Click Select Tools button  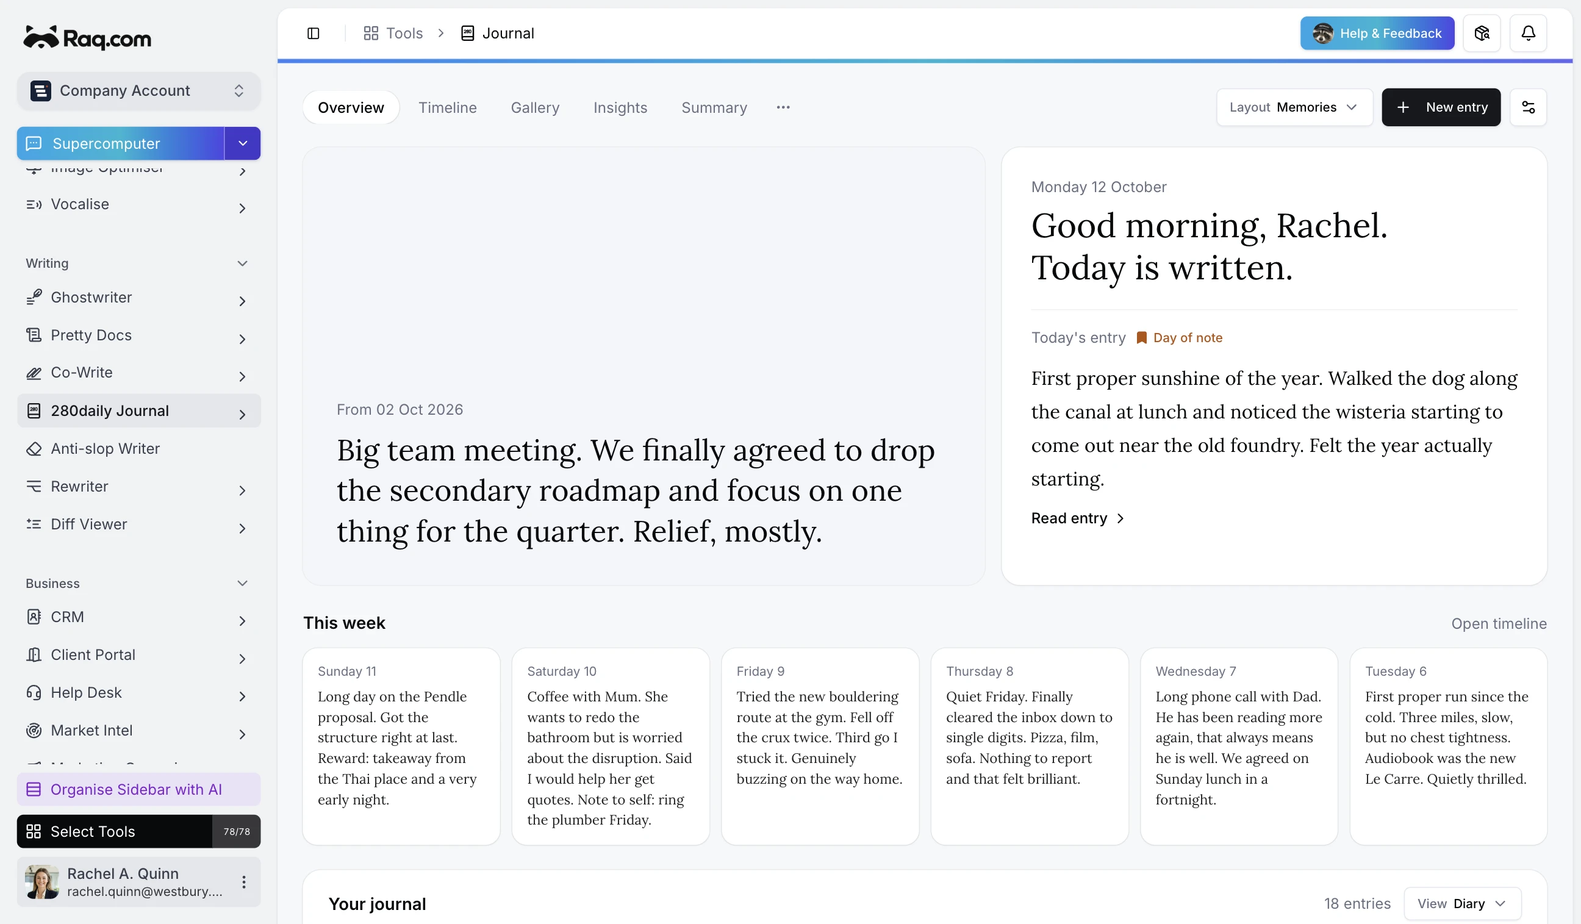(138, 831)
